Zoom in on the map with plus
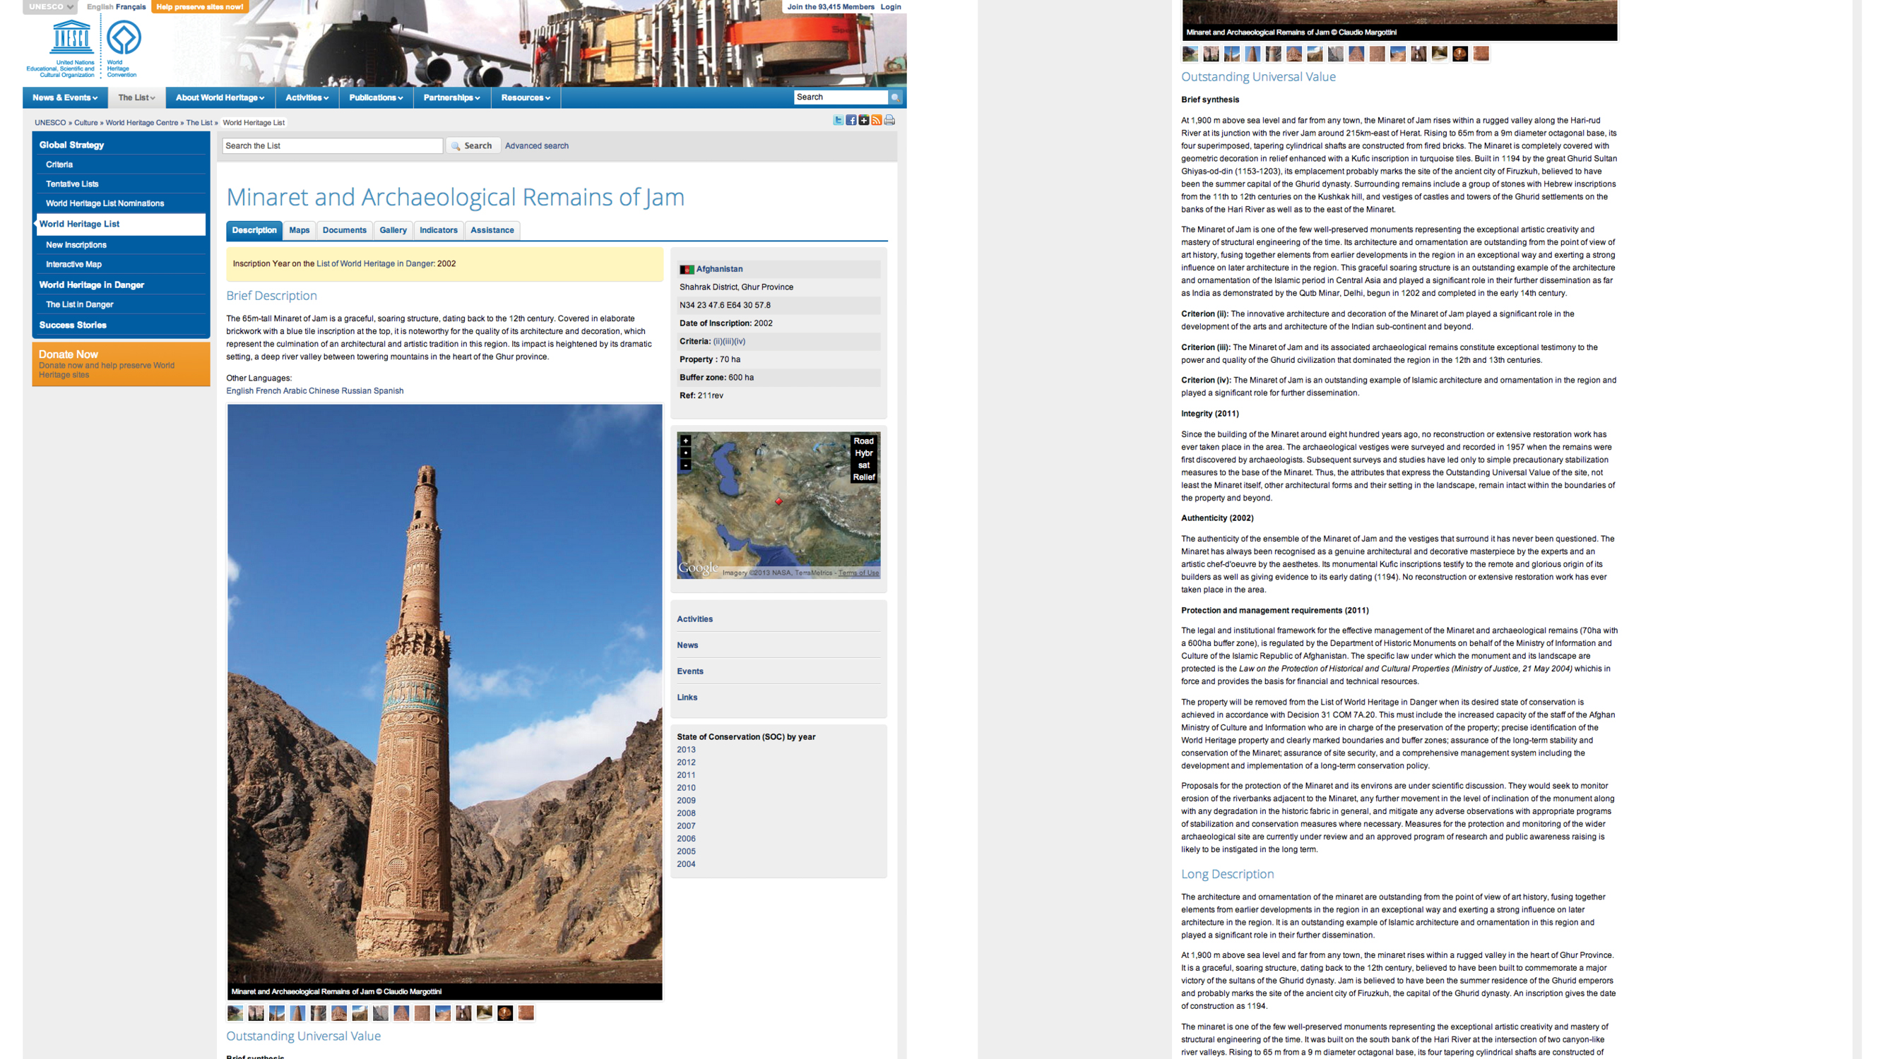 point(685,441)
